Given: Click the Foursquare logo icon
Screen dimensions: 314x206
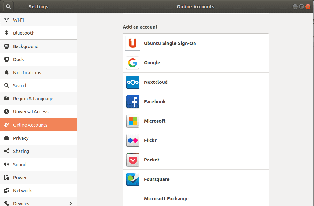Looking at the screenshot, I should (133, 179).
